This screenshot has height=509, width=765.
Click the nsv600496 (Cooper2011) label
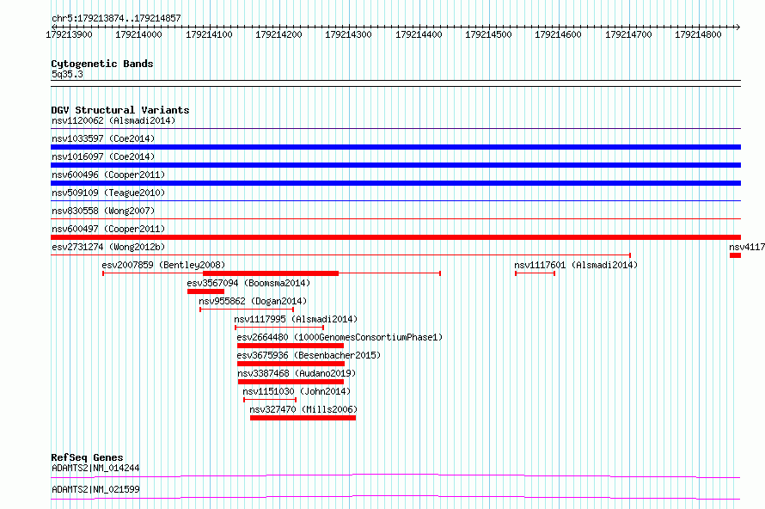(x=108, y=175)
